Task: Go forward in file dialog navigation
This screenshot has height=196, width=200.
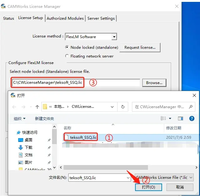Action: pos(23,107)
